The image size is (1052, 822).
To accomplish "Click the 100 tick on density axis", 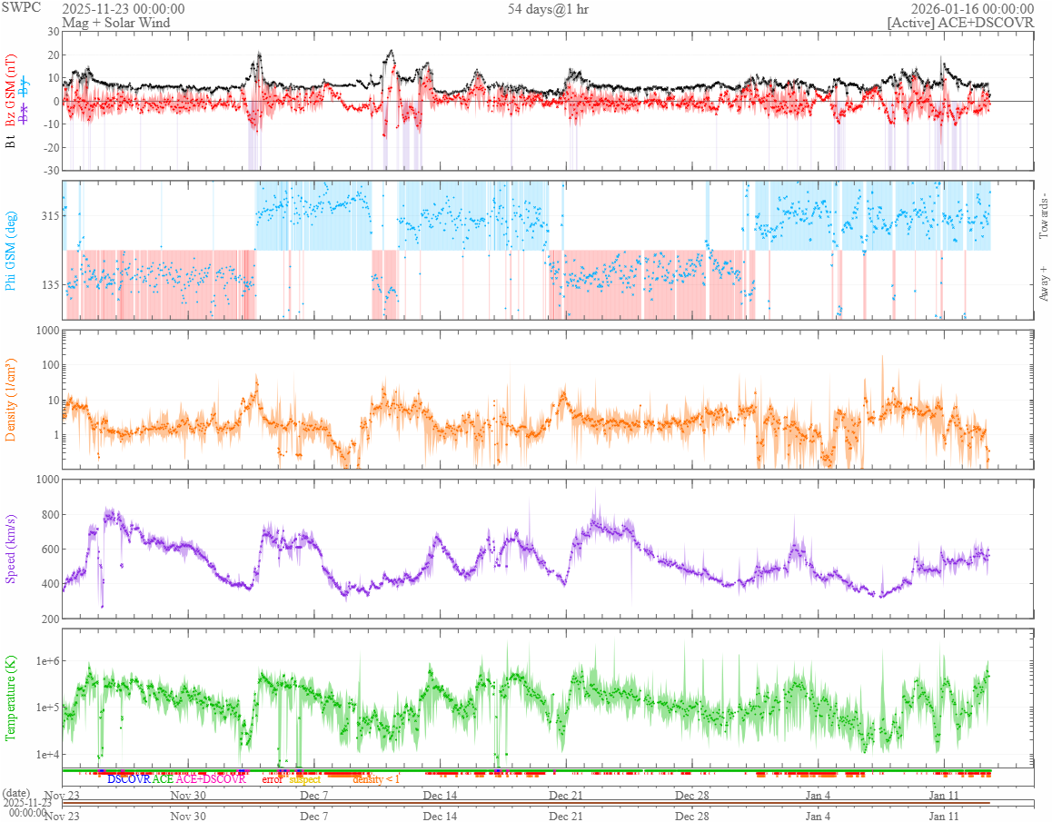I will [50, 365].
